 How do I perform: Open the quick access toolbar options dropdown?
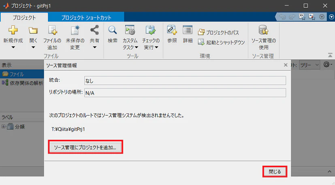point(322,17)
